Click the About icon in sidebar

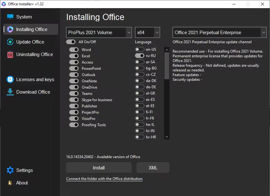coord(10,183)
